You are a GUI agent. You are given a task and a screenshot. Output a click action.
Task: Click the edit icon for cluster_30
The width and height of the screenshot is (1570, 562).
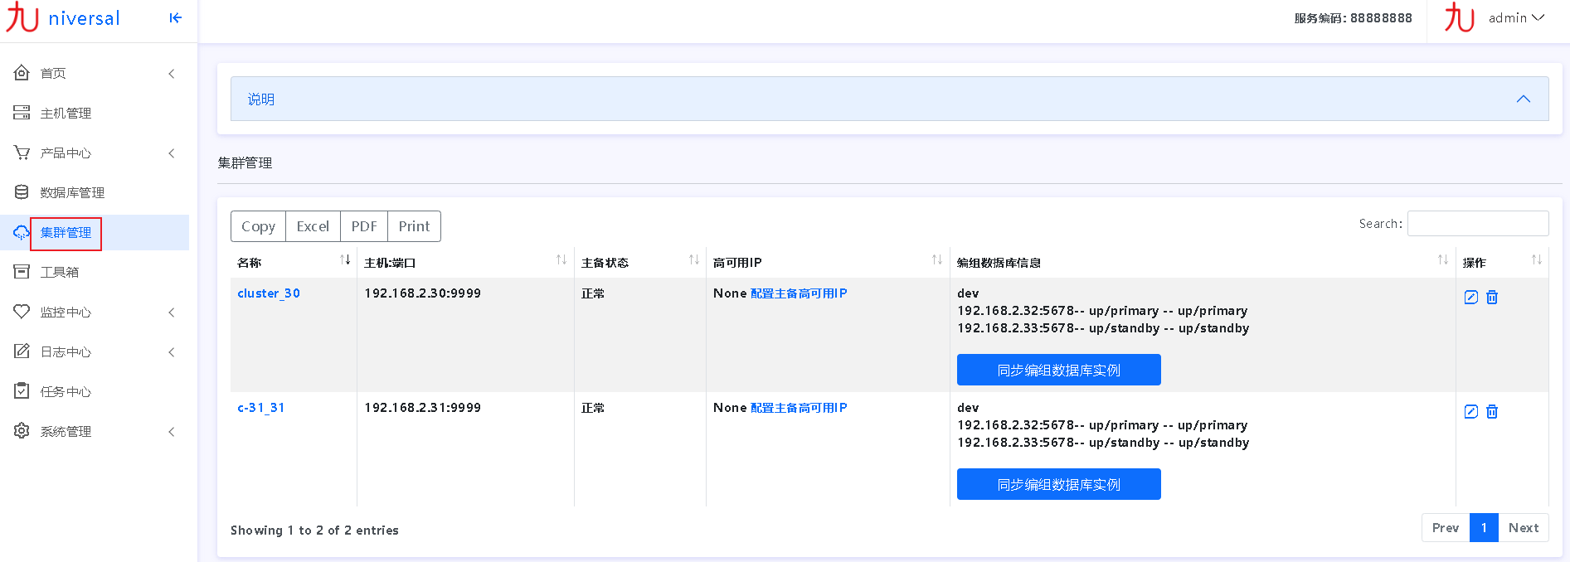coord(1470,297)
